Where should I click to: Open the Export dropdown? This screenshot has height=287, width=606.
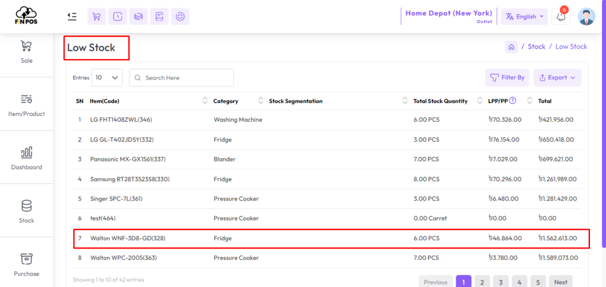pyautogui.click(x=557, y=78)
